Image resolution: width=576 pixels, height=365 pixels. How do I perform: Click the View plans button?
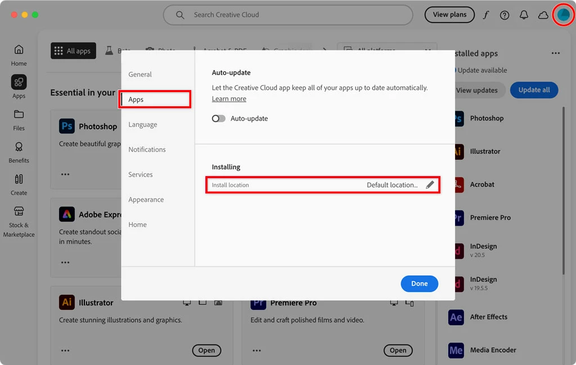[449, 15]
